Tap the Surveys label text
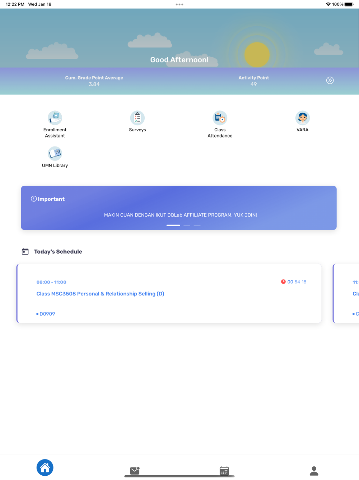The height and width of the screenshot is (480, 359). coord(137,130)
